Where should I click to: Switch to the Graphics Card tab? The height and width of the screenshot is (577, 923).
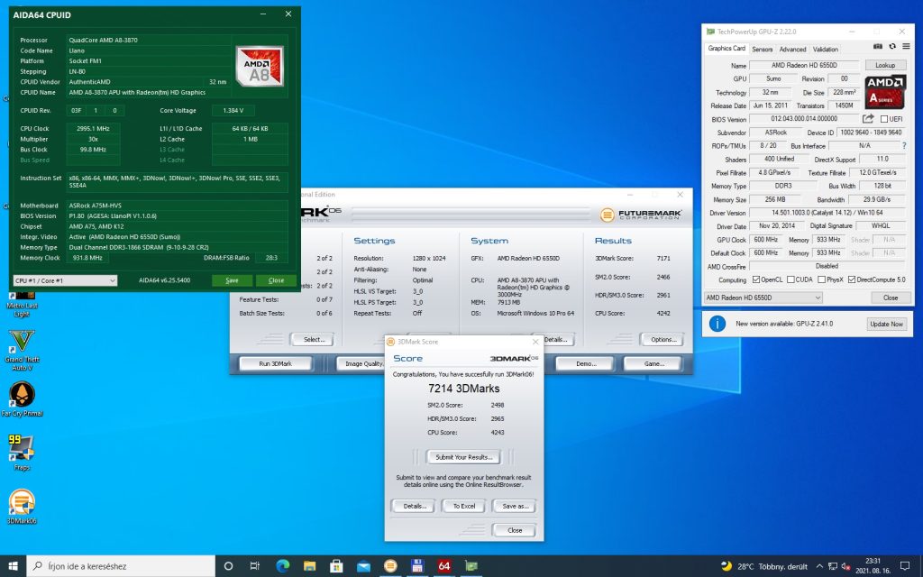tap(727, 49)
